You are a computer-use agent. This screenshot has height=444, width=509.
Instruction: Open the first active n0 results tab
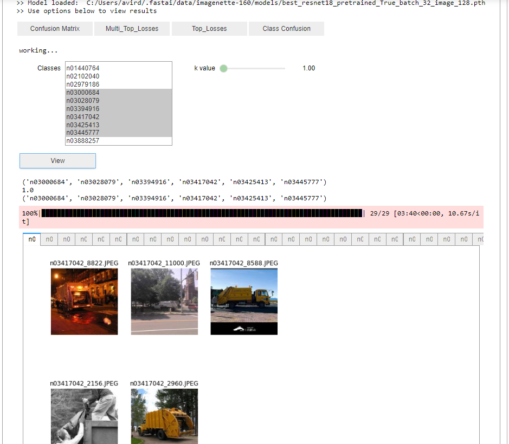[x=32, y=239]
